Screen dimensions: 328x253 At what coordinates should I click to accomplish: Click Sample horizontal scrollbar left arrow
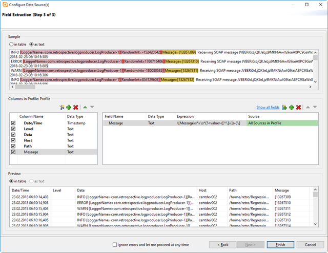point(12,87)
